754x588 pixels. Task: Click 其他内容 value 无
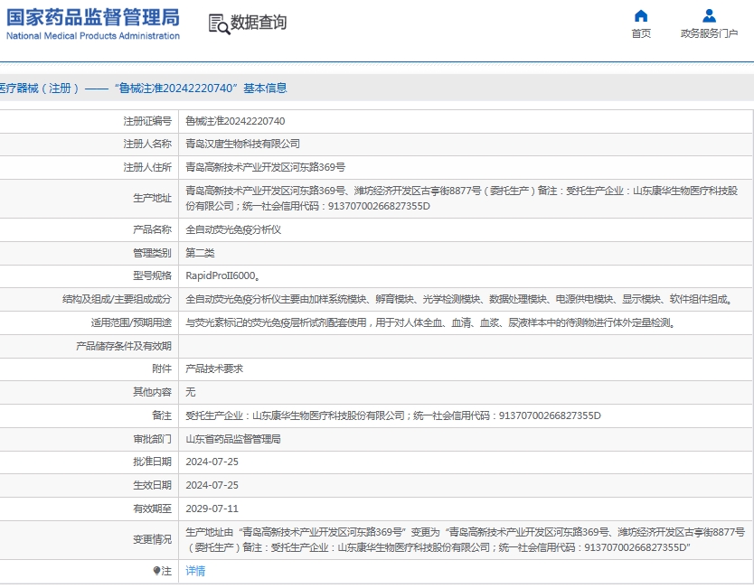tap(191, 392)
